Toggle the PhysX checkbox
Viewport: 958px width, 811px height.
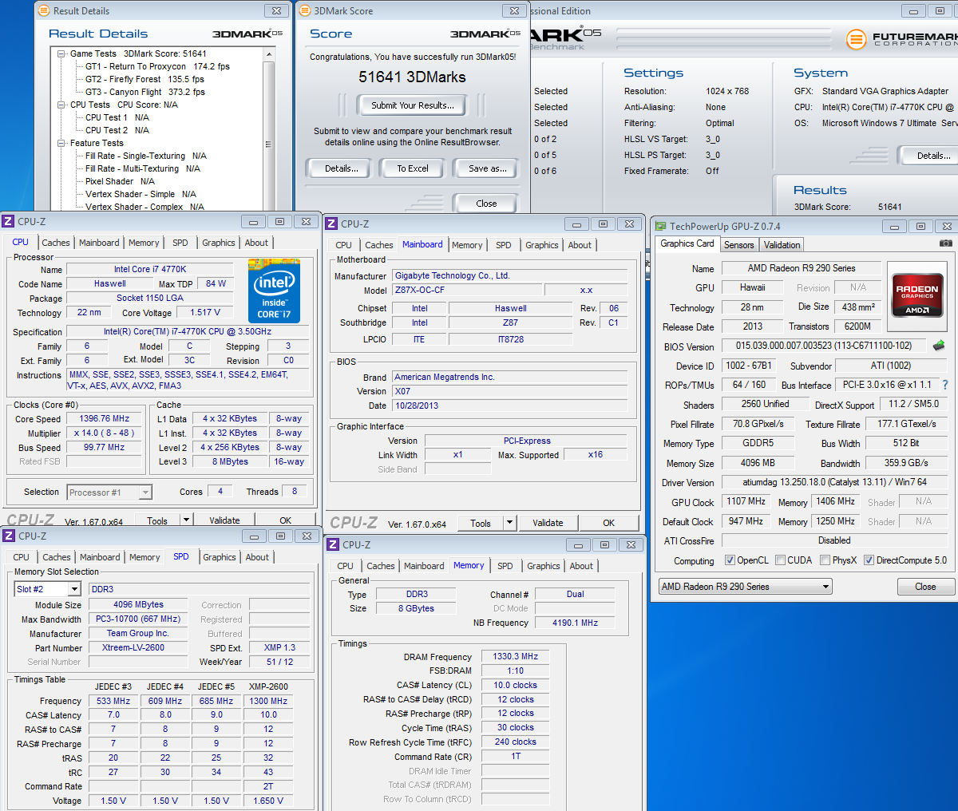coord(825,560)
